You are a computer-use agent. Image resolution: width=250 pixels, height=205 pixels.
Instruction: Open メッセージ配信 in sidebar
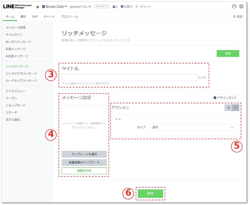pos(16,28)
